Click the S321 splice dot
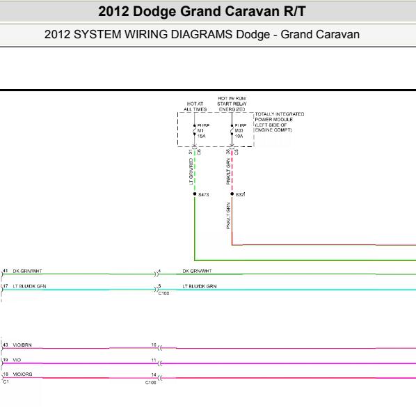This screenshot has width=416, height=417. click(232, 194)
